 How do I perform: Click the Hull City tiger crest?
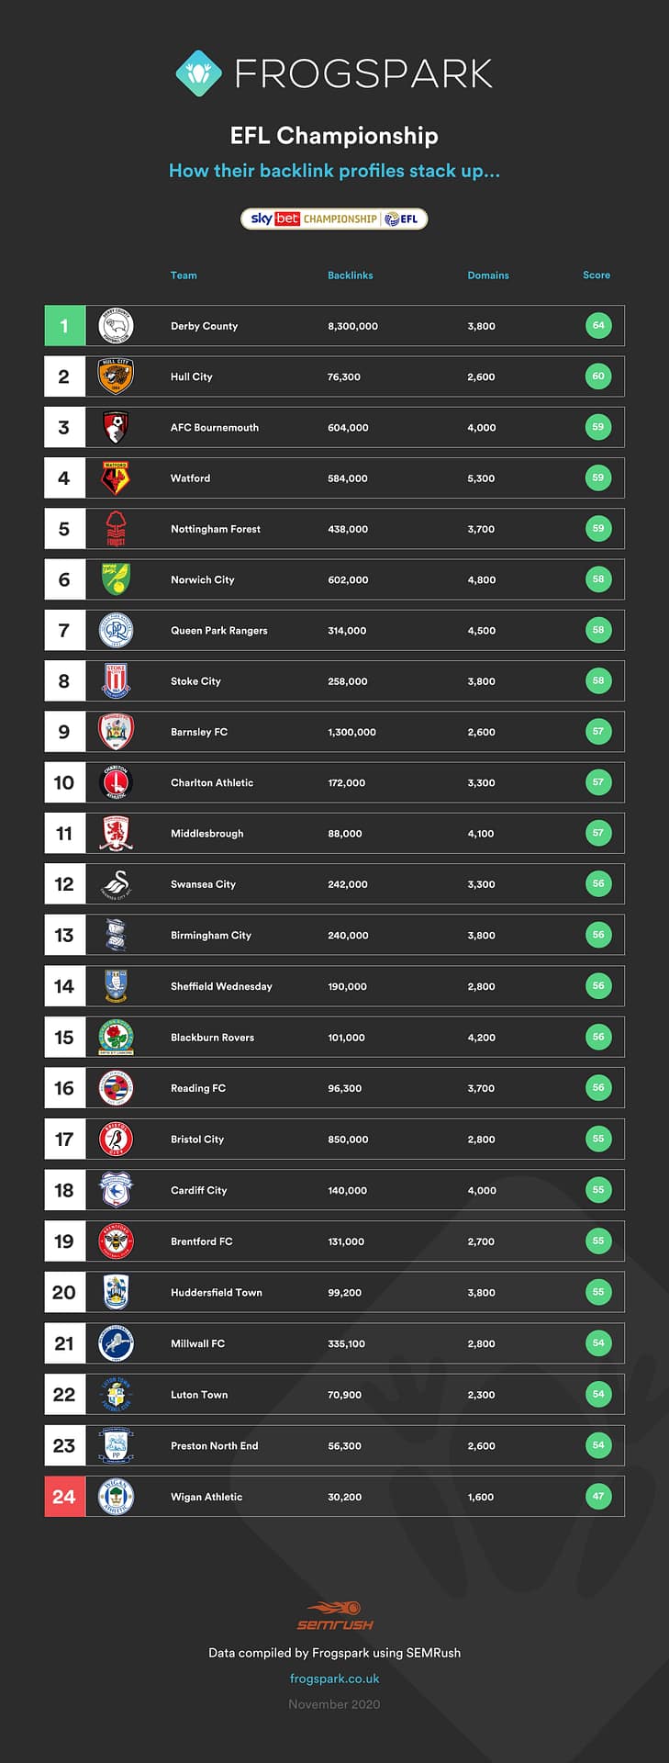[116, 376]
